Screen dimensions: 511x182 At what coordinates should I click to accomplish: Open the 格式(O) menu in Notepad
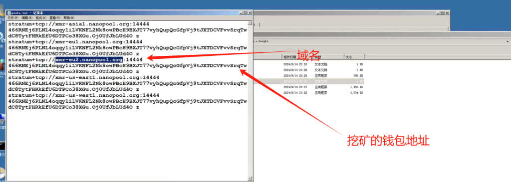(41, 17)
